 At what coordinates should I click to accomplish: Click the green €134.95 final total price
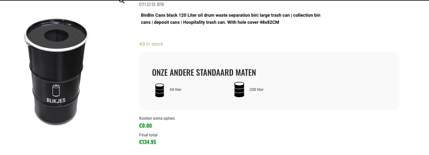click(x=147, y=142)
